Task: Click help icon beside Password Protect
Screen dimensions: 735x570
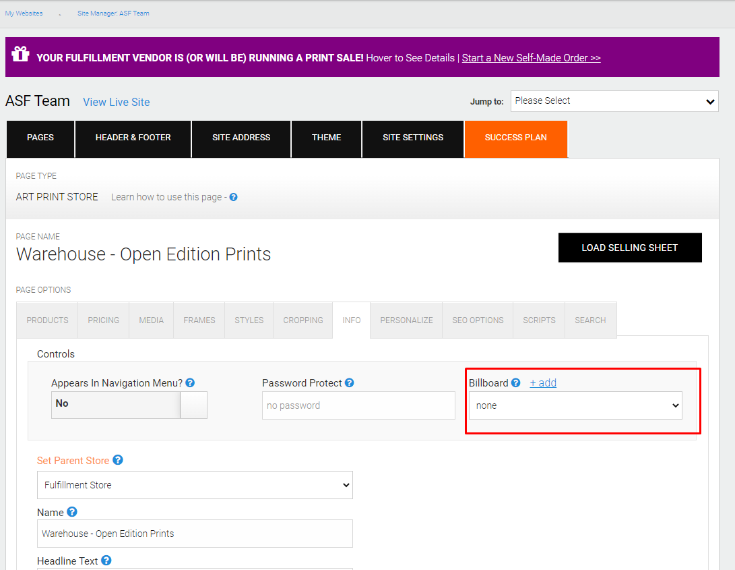Action: (349, 382)
